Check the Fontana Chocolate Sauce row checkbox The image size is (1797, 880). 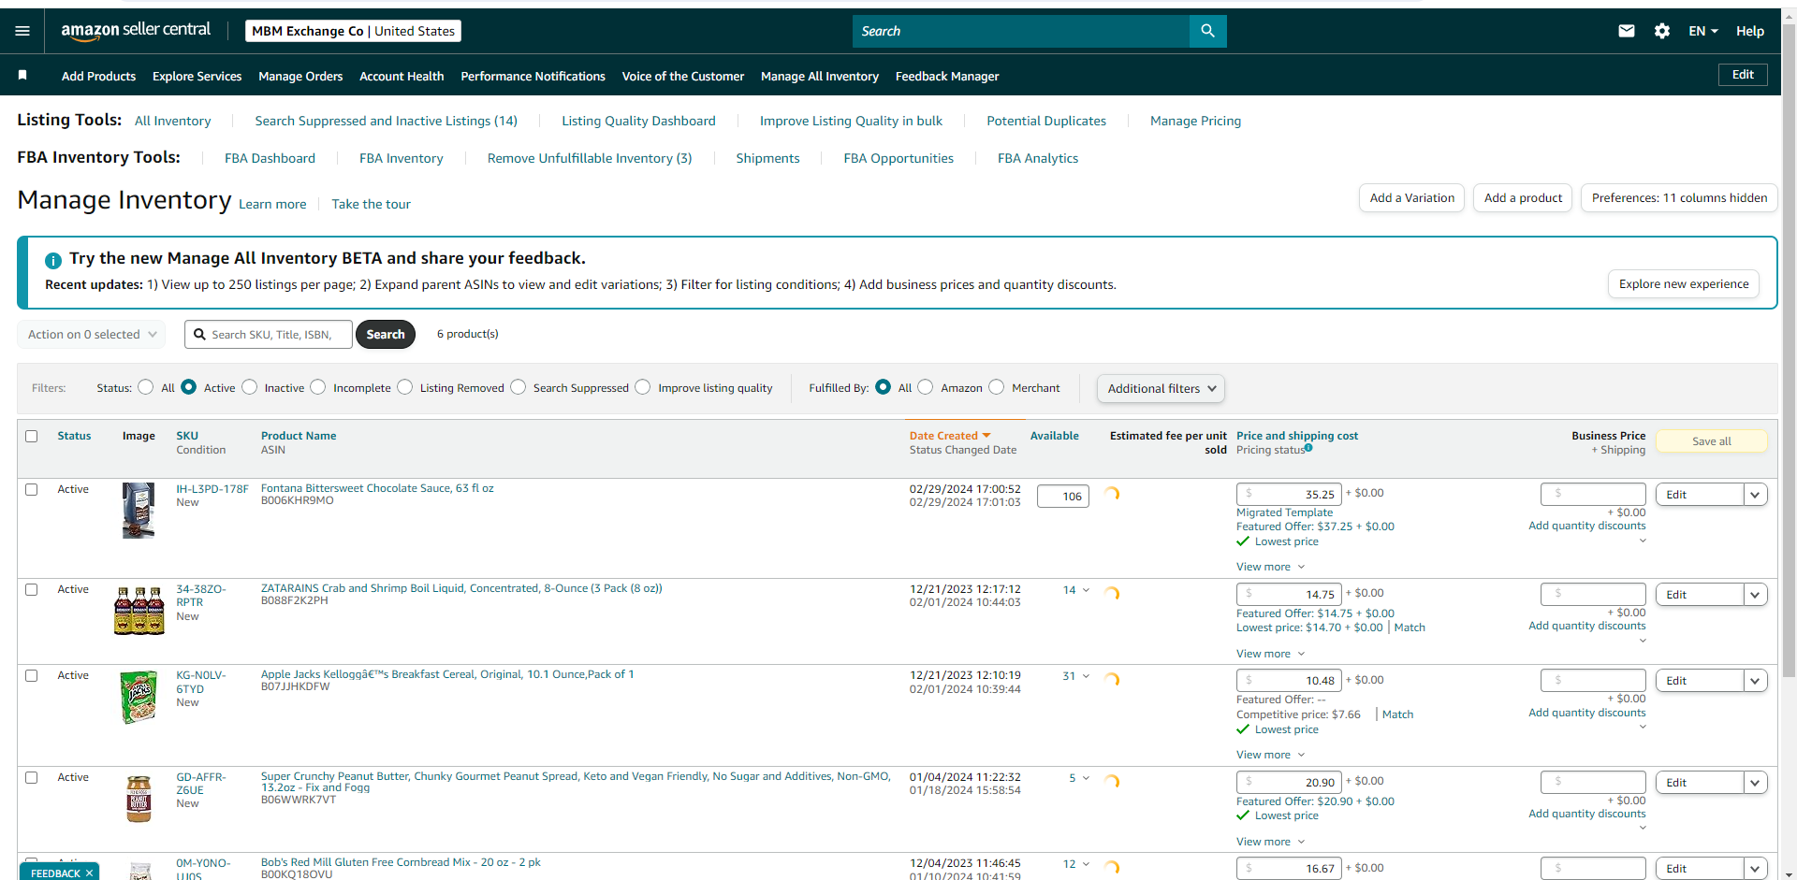pos(32,489)
